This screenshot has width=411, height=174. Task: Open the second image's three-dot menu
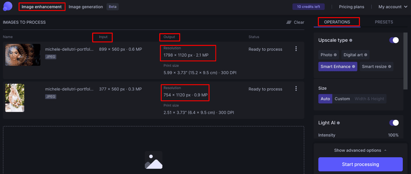click(x=296, y=89)
